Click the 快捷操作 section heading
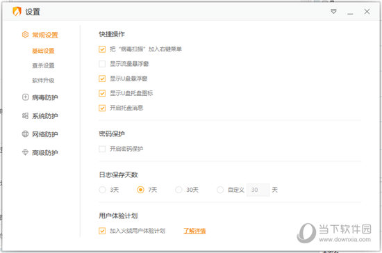This screenshot has height=253, width=382. click(112, 34)
